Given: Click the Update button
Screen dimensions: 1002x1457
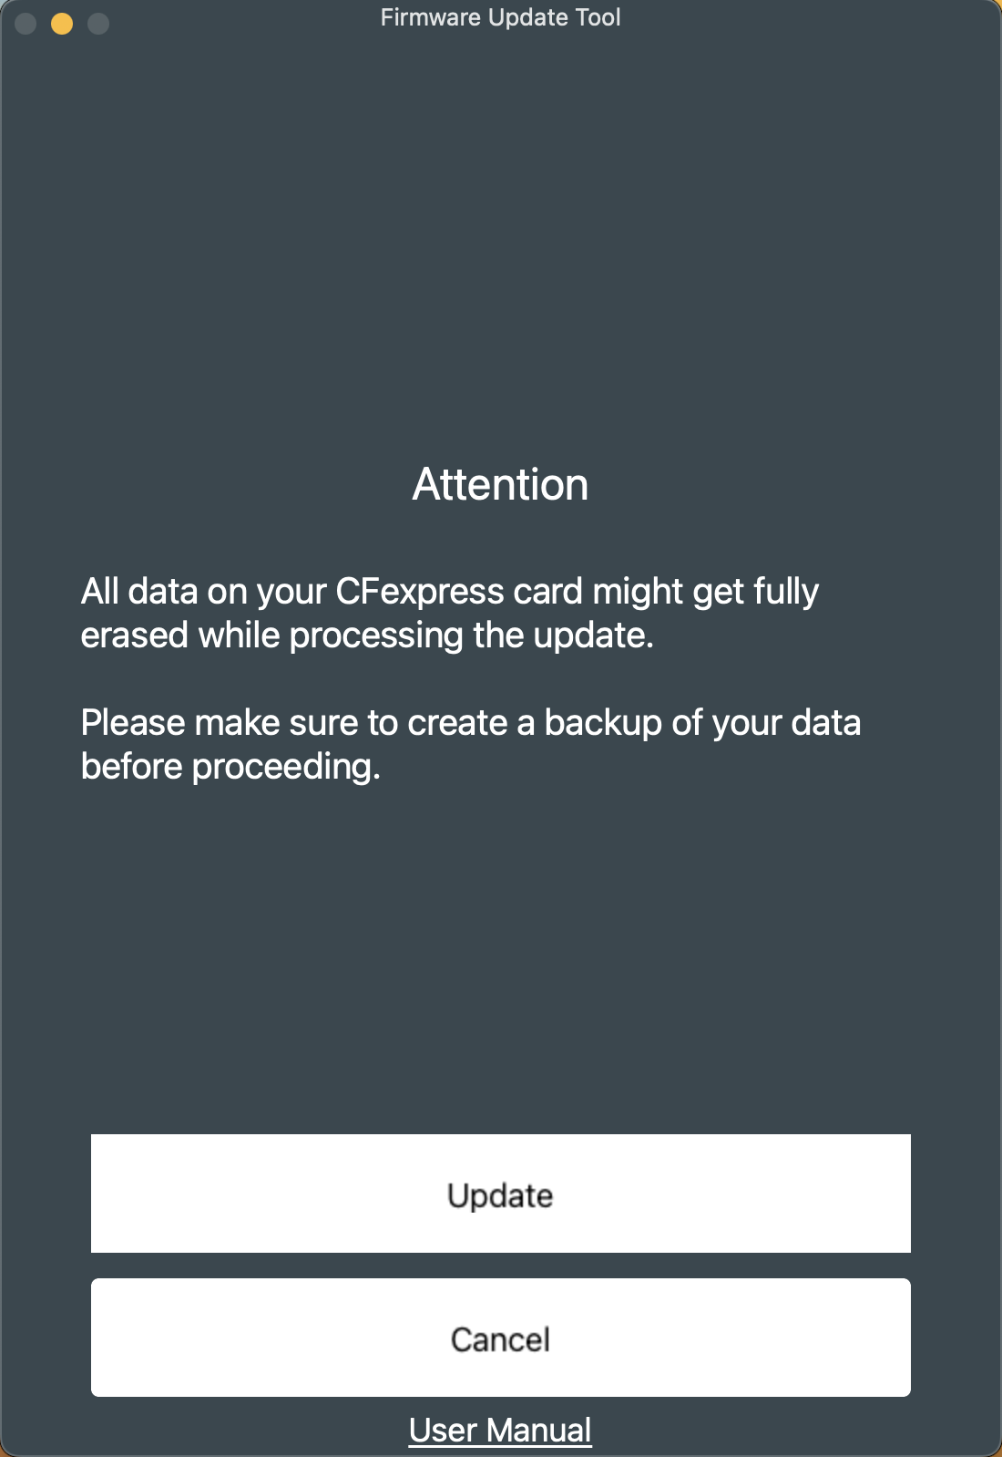Looking at the screenshot, I should coord(501,1193).
